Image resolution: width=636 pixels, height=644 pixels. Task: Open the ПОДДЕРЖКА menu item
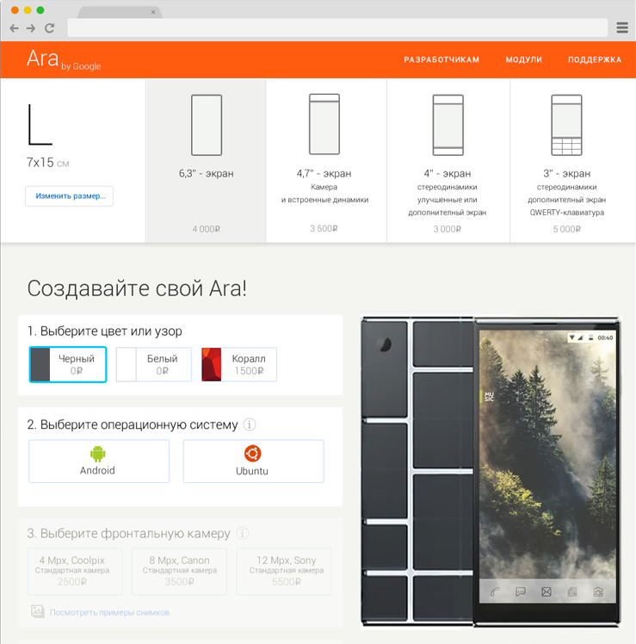tap(595, 59)
